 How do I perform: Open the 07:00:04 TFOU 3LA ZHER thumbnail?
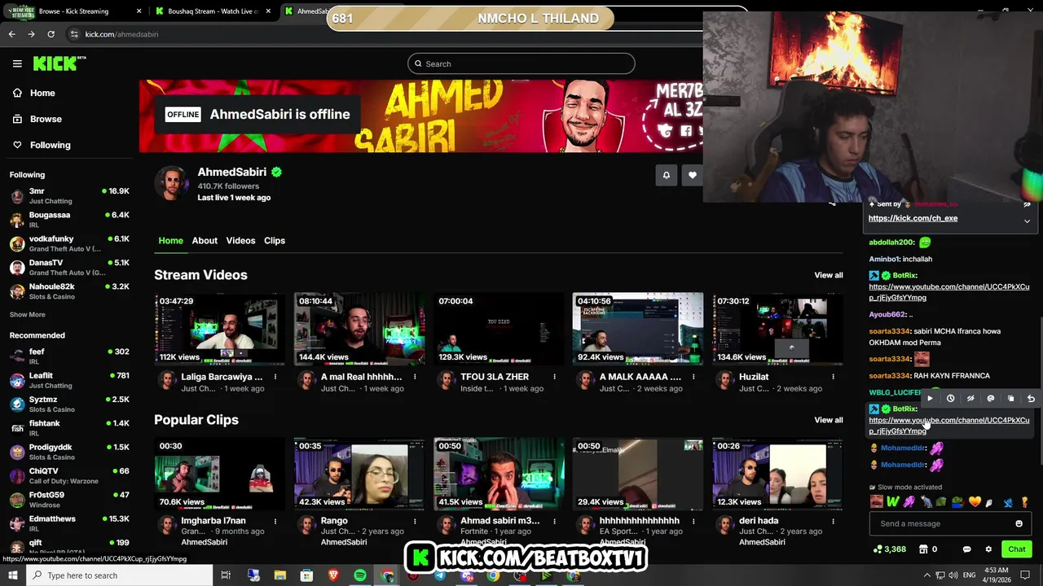[x=499, y=329]
